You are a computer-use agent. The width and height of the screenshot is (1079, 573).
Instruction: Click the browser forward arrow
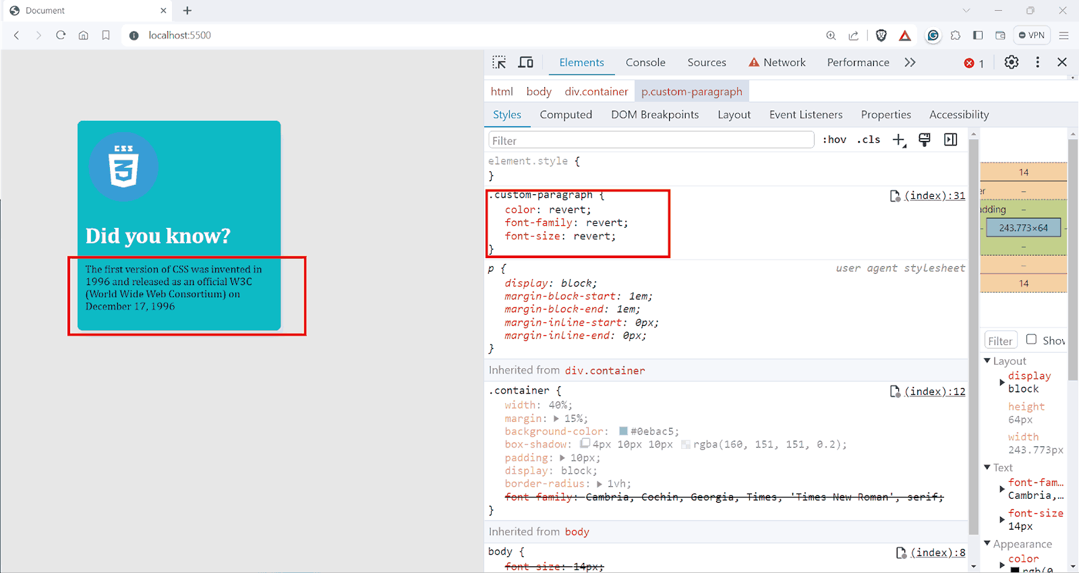point(38,35)
